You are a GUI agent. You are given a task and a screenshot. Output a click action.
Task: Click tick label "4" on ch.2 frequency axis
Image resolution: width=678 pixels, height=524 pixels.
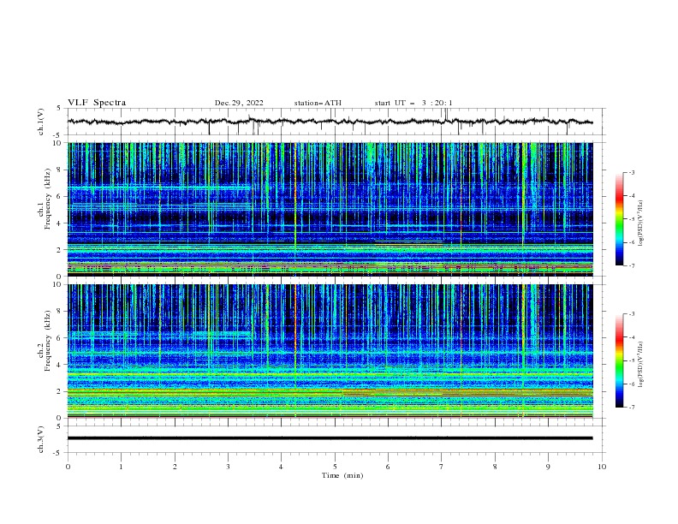60,365
